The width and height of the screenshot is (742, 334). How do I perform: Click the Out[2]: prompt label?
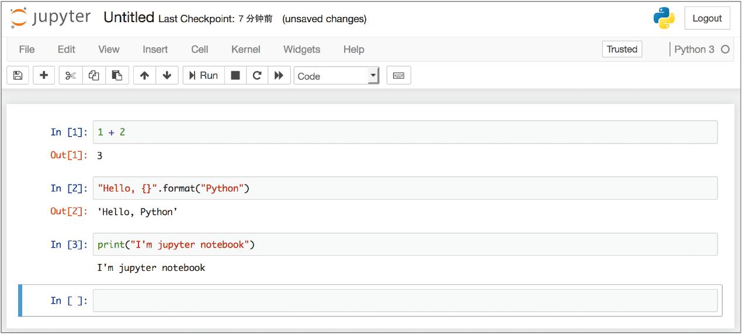coord(69,211)
